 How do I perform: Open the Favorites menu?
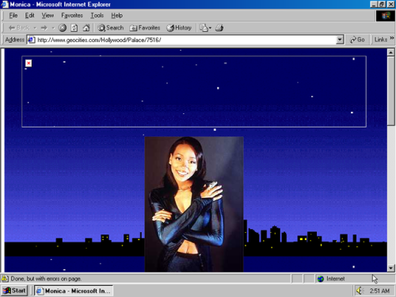72,16
